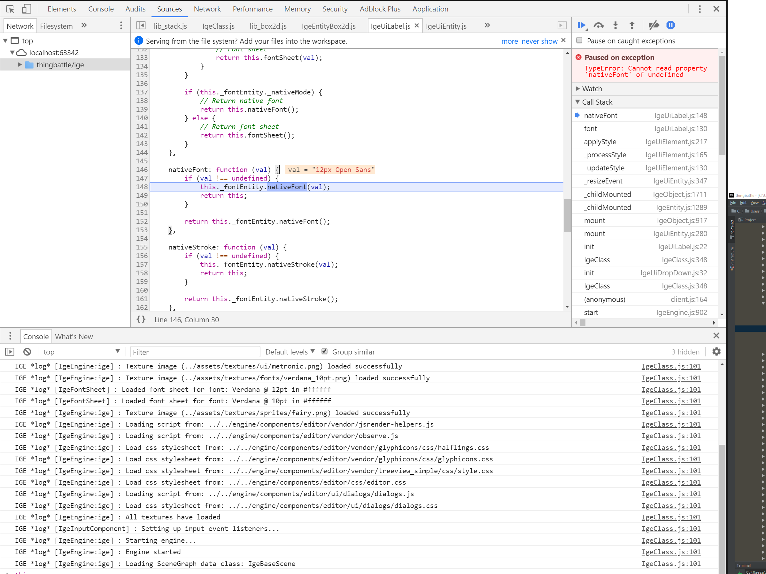Click the never show link

click(539, 41)
